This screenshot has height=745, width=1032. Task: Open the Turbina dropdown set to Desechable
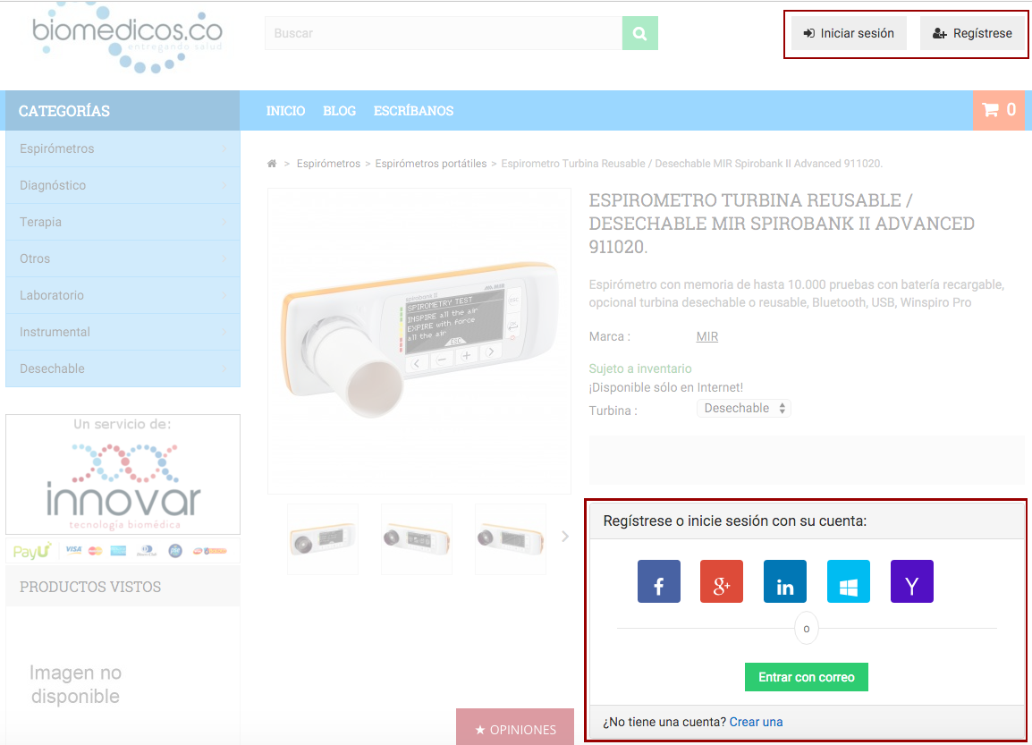coord(744,408)
